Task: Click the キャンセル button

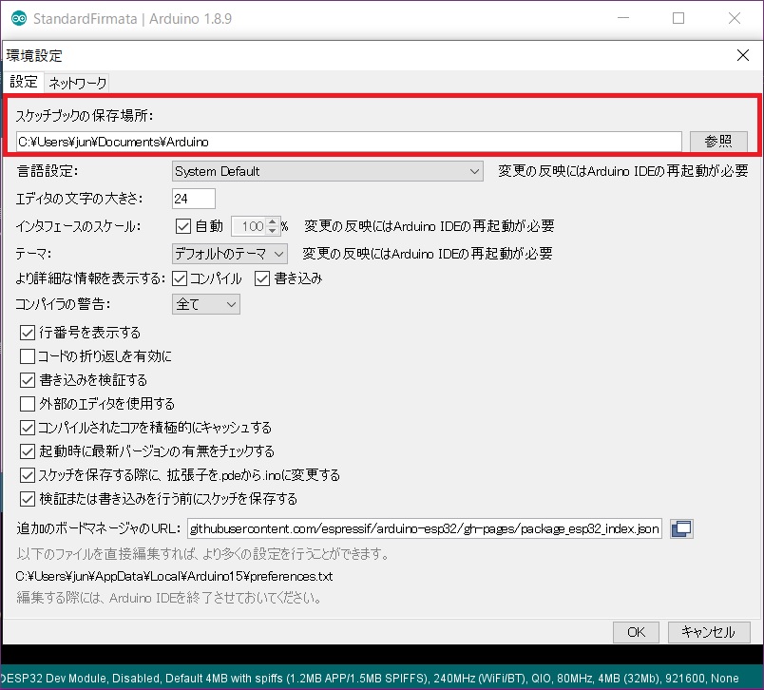Action: [x=709, y=632]
